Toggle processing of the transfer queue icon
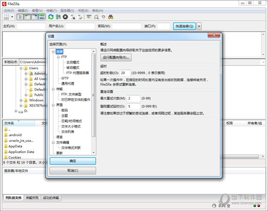The image size is (268, 211). (x=58, y=17)
